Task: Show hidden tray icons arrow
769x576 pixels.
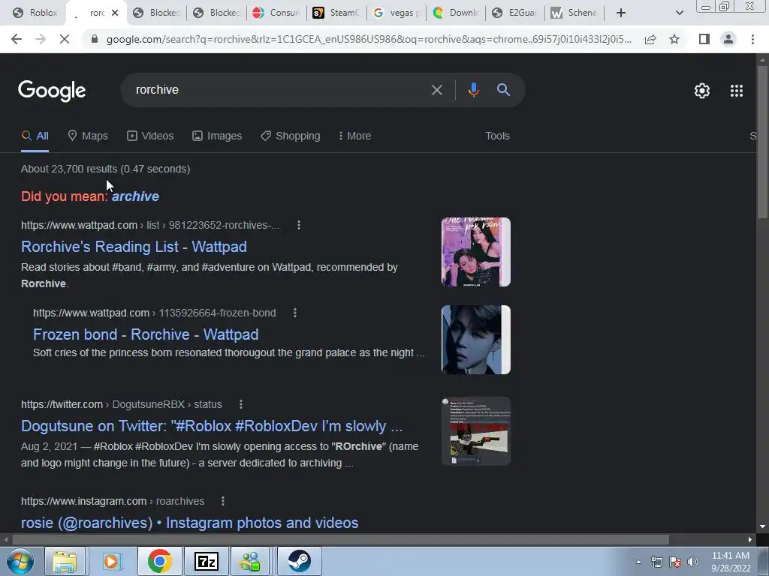Action: 638,562
